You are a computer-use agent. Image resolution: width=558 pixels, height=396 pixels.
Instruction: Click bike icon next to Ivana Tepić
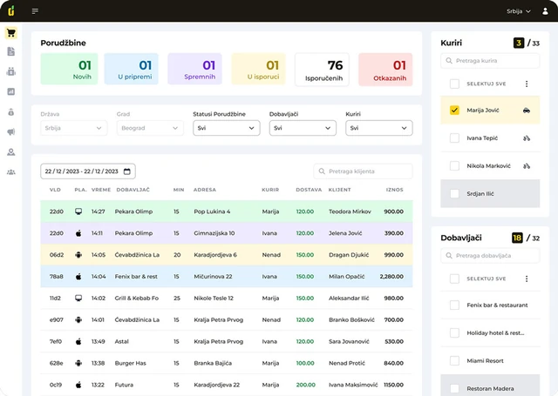(x=527, y=138)
